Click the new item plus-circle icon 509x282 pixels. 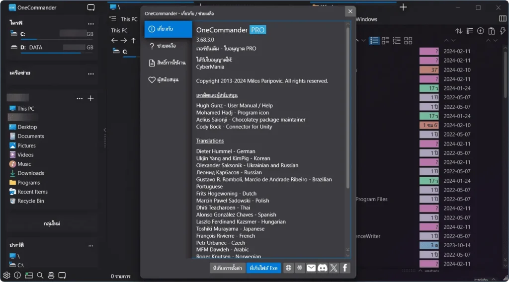pos(480,31)
